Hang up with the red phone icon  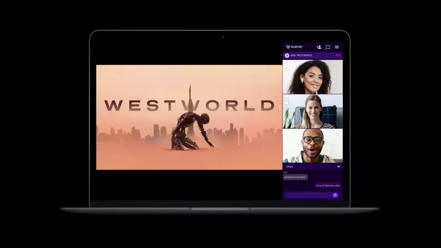(338, 56)
